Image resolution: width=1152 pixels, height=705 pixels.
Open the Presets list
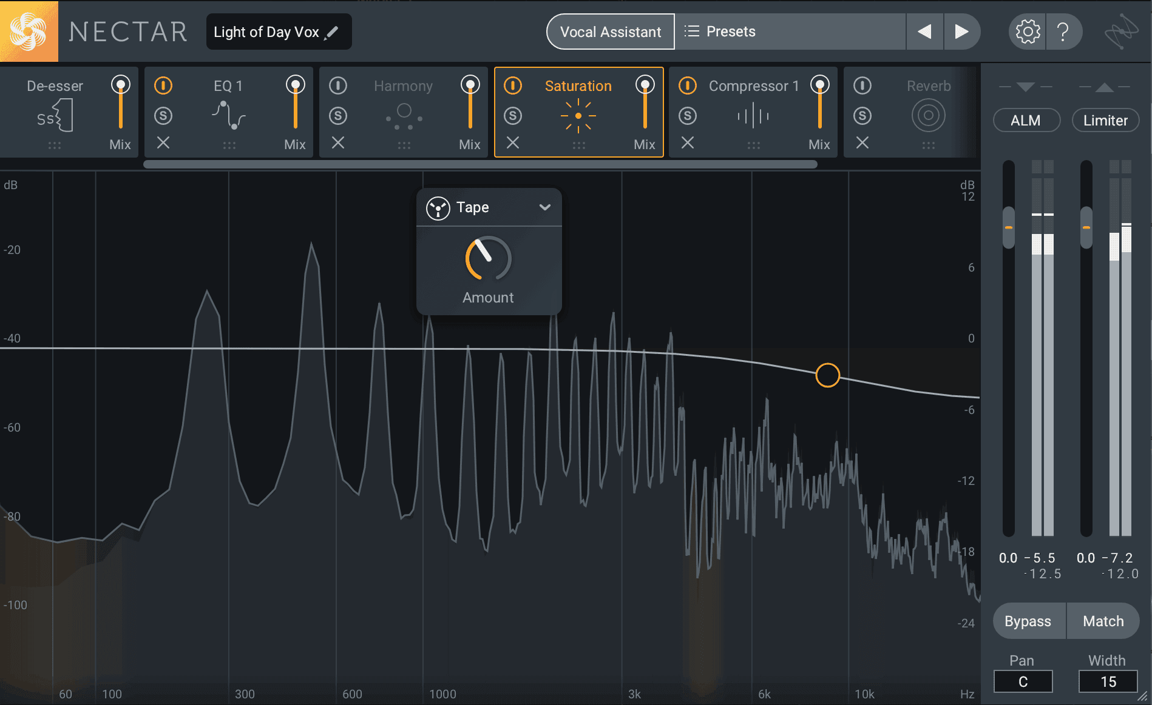point(790,32)
